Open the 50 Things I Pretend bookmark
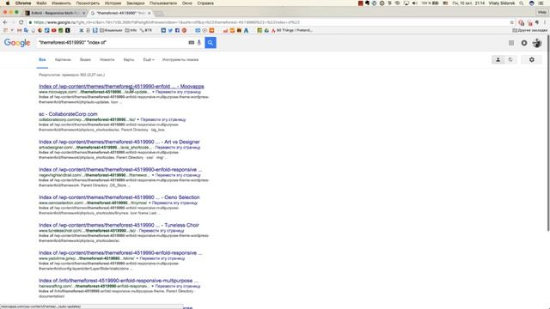This screenshot has width=550, height=309. pyautogui.click(x=291, y=31)
